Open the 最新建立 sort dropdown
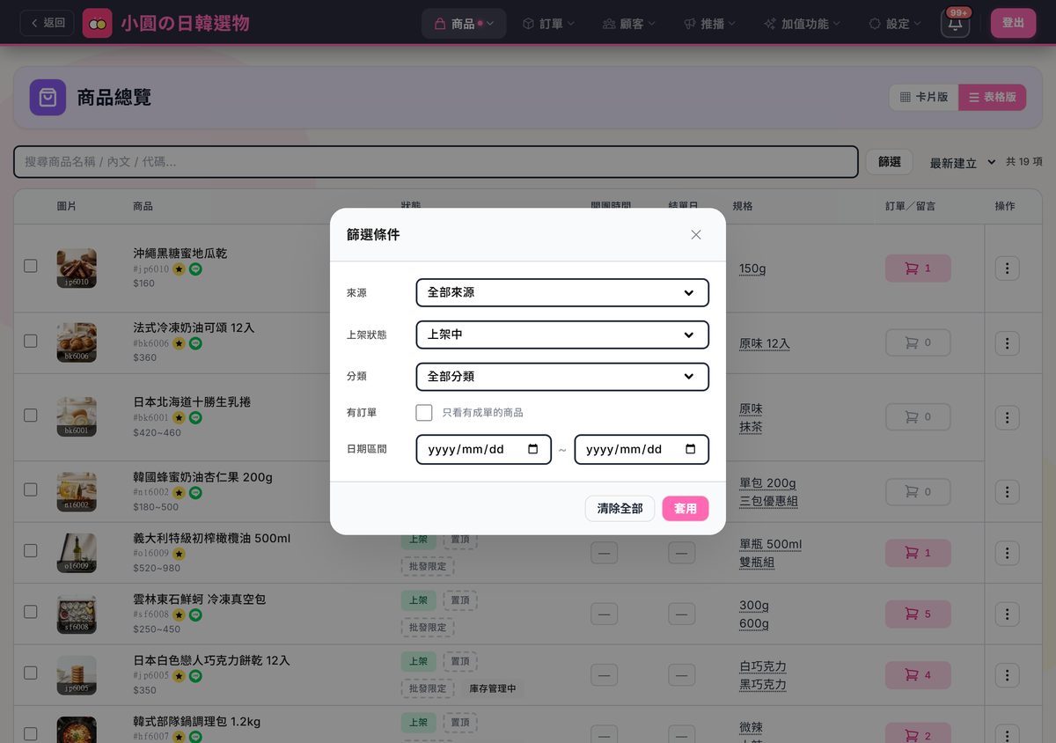 tap(963, 163)
